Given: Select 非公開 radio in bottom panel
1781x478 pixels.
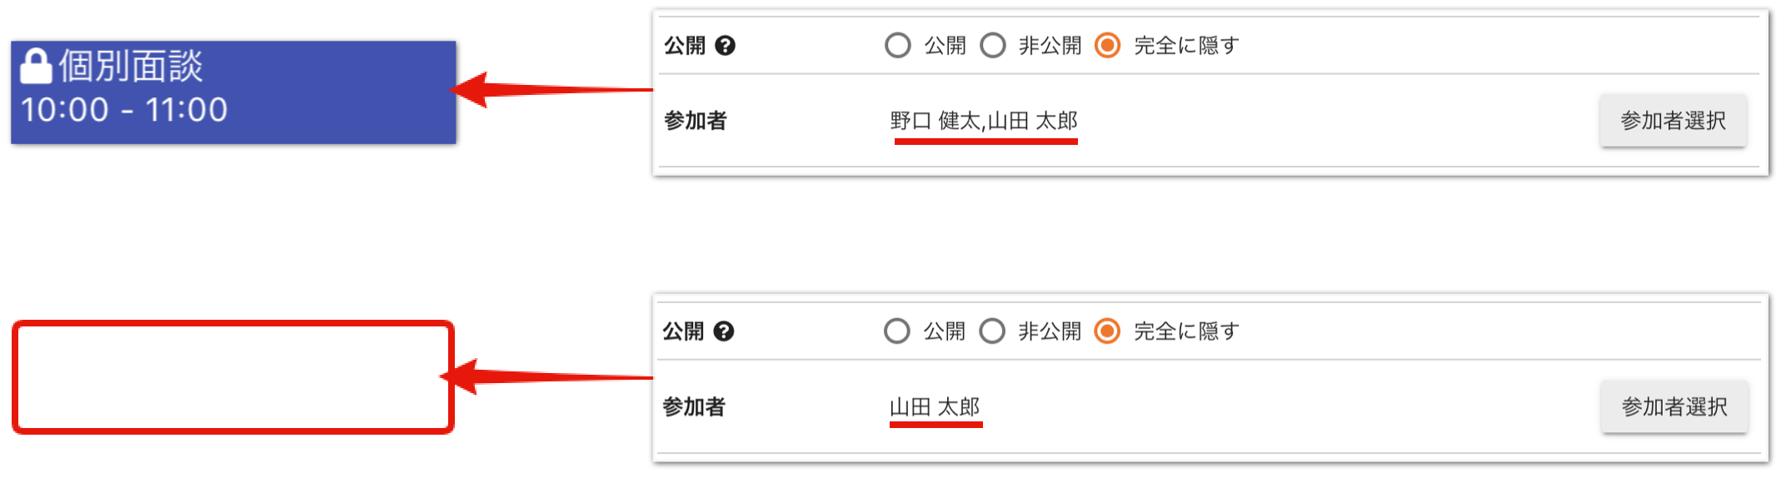Looking at the screenshot, I should [x=991, y=331].
